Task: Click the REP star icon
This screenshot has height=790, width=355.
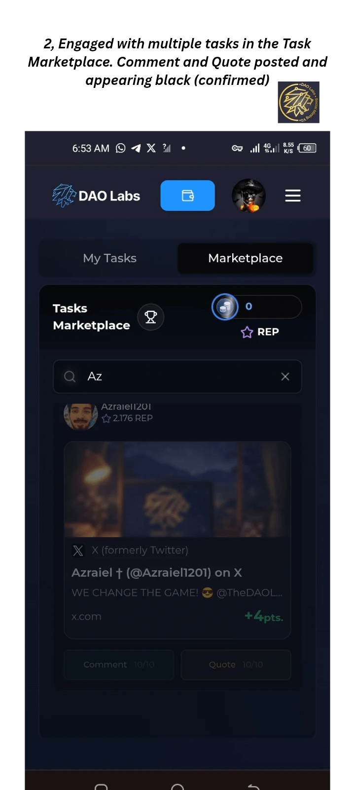Action: tap(247, 332)
